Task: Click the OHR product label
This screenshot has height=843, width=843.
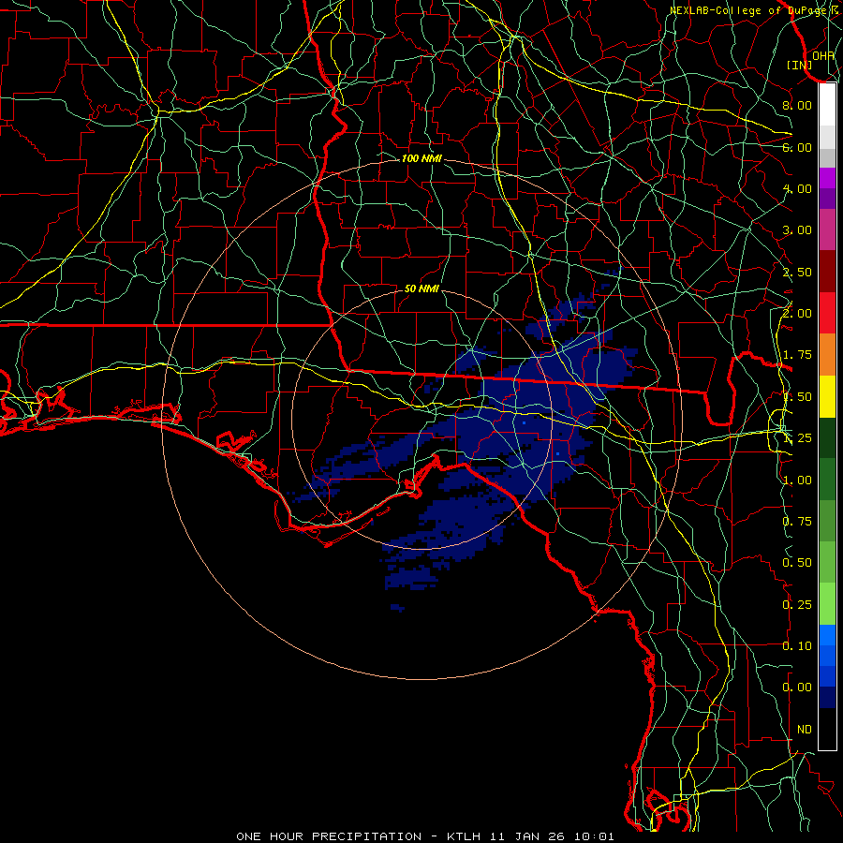Action: pyautogui.click(x=823, y=55)
